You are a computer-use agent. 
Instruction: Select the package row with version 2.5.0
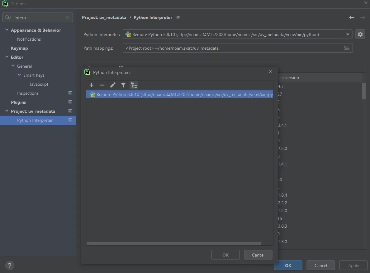[320, 148]
